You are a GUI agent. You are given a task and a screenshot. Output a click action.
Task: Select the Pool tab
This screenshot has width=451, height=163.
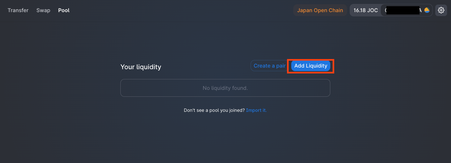[64, 10]
